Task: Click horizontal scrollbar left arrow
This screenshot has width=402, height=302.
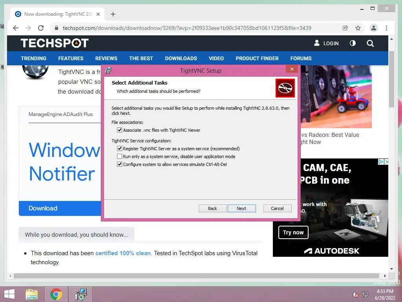Action: (10, 276)
